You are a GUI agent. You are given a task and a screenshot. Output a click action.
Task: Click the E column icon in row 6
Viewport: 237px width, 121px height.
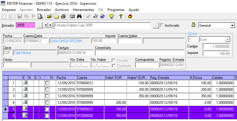[25, 116]
